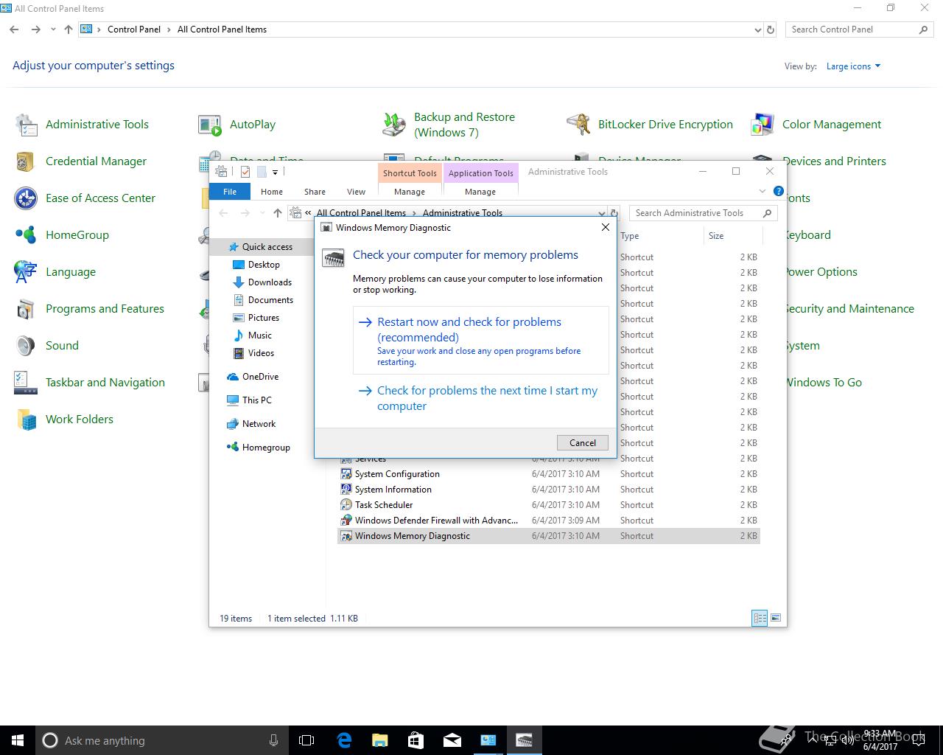This screenshot has width=943, height=755.
Task: Open Sound icon in Control Panel
Action: pos(27,346)
